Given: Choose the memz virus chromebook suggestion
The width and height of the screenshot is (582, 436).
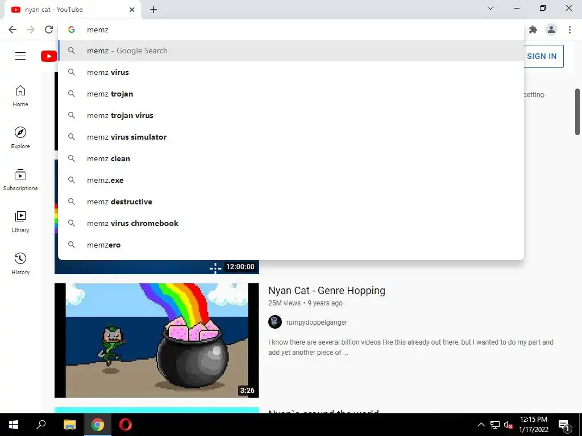Looking at the screenshot, I should coord(291,223).
